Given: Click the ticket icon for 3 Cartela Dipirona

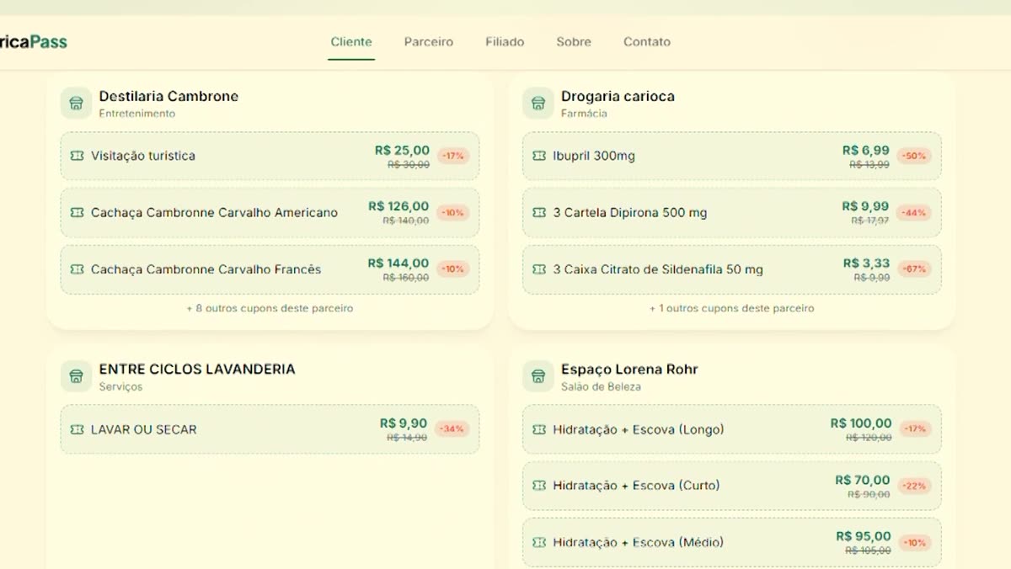Looking at the screenshot, I should point(539,212).
